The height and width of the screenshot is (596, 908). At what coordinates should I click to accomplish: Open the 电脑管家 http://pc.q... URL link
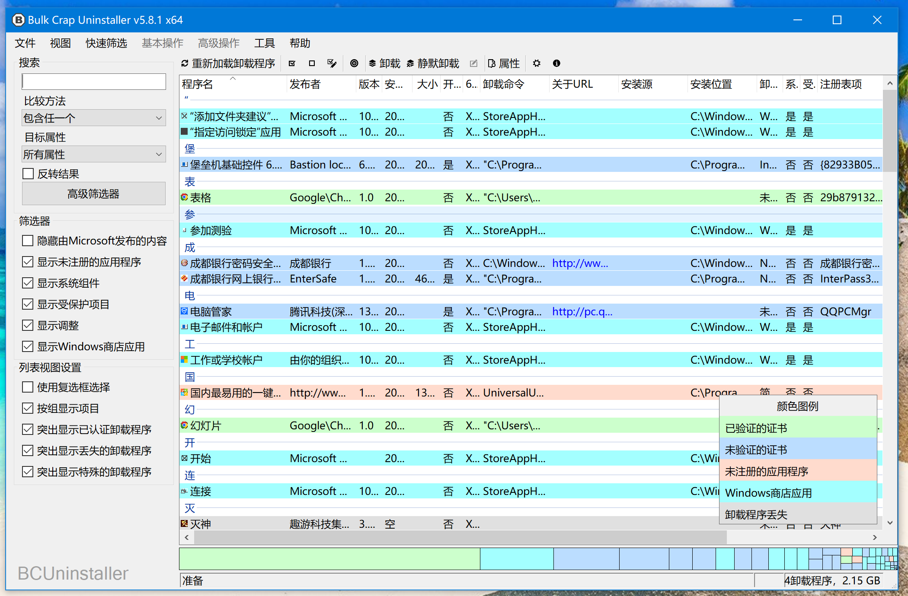pyautogui.click(x=582, y=311)
